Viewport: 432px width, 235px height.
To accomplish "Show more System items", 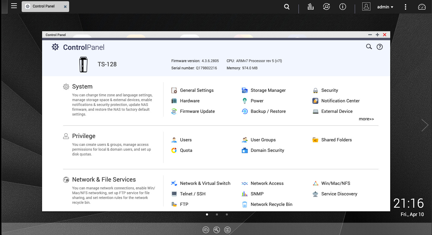I will 366,119.
